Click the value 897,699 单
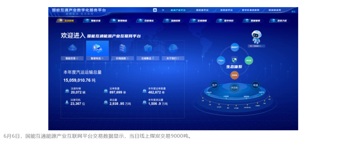The height and width of the screenshot is (150, 340). (118, 92)
